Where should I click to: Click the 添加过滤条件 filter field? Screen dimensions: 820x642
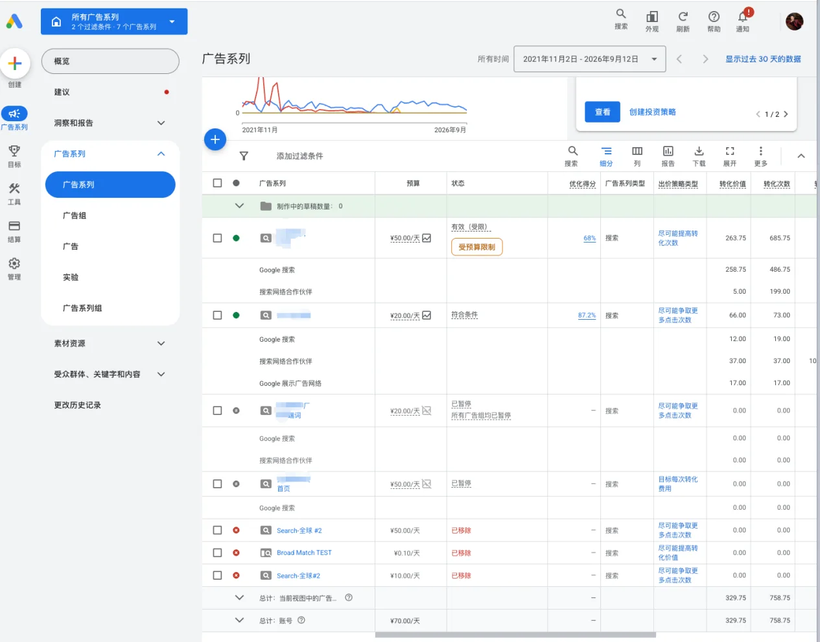299,156
